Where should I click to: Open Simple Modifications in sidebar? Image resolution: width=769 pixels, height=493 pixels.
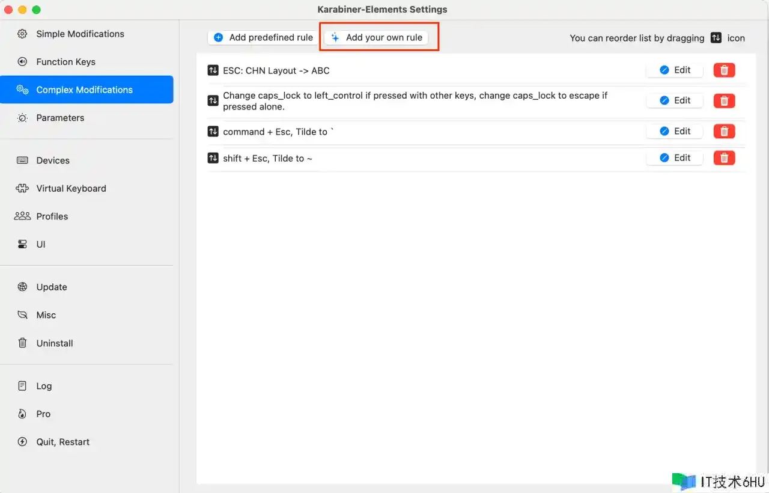point(80,34)
